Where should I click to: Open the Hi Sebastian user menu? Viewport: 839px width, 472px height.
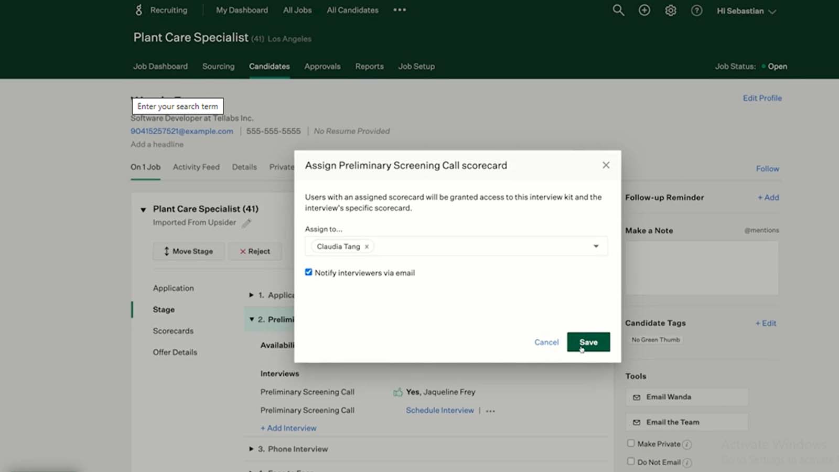point(746,11)
